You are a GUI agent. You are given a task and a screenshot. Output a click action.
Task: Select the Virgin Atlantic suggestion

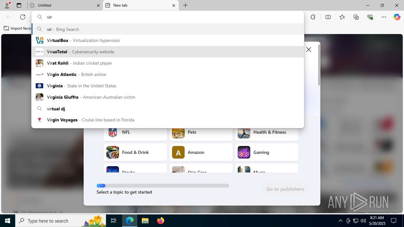coord(168,74)
